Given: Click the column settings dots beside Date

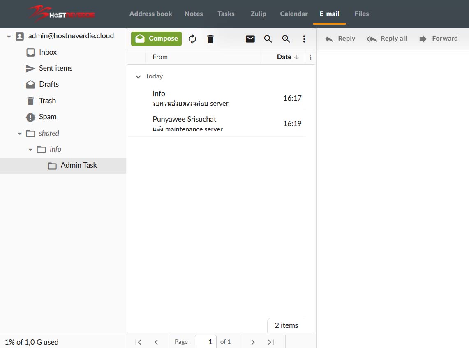Looking at the screenshot, I should pos(310,57).
